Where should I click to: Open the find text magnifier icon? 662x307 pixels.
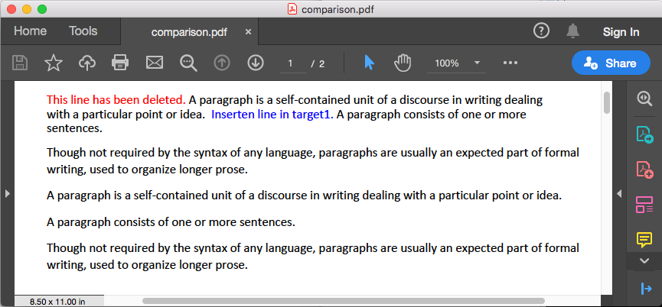pos(188,63)
